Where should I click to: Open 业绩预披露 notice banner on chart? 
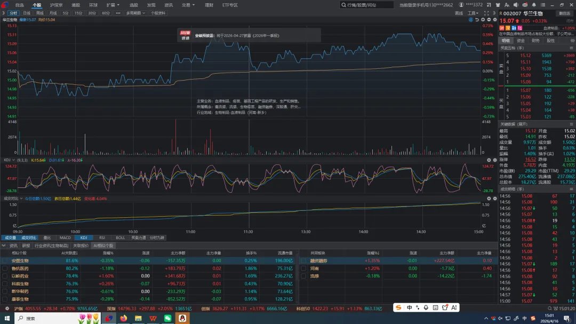coord(249,35)
